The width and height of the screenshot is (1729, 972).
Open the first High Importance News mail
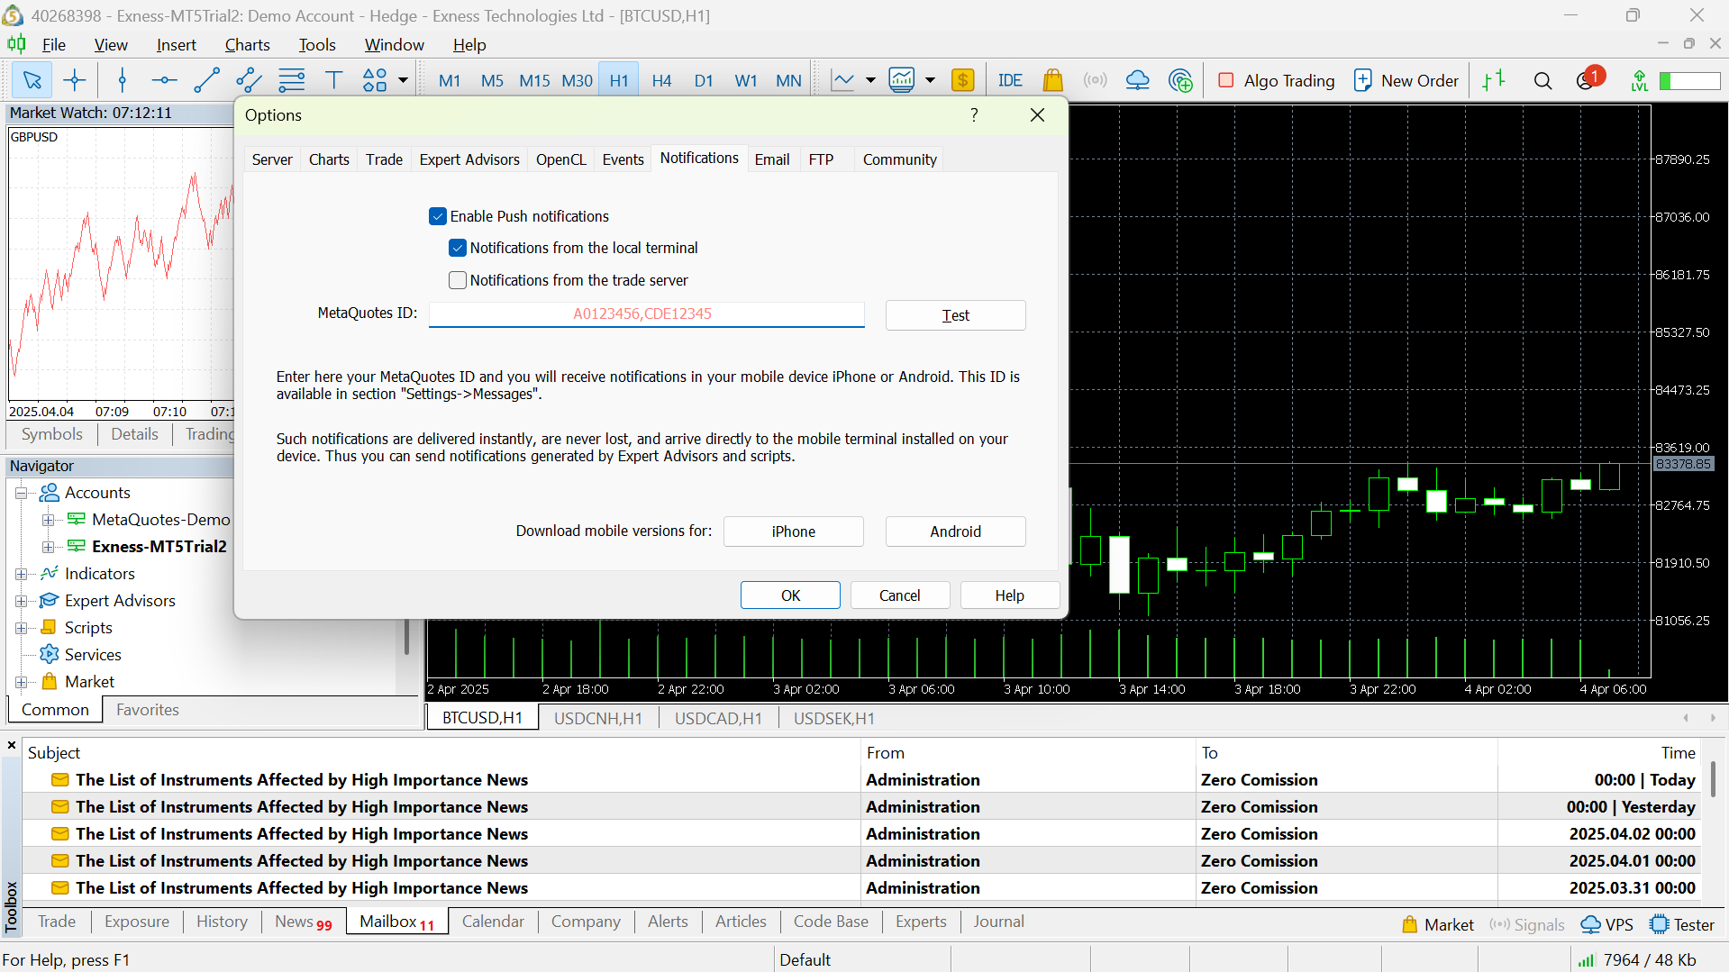(302, 780)
